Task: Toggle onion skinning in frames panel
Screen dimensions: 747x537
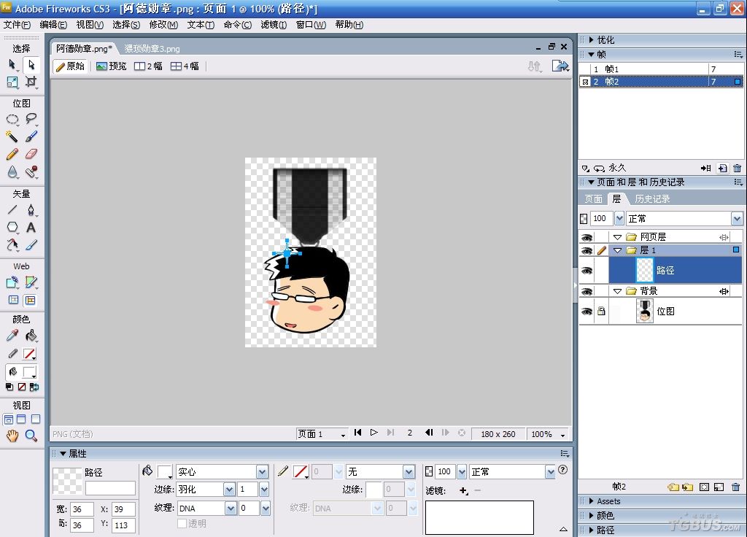Action: coord(586,169)
